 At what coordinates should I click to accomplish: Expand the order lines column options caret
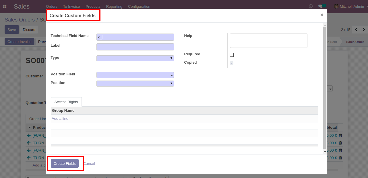click(29, 128)
